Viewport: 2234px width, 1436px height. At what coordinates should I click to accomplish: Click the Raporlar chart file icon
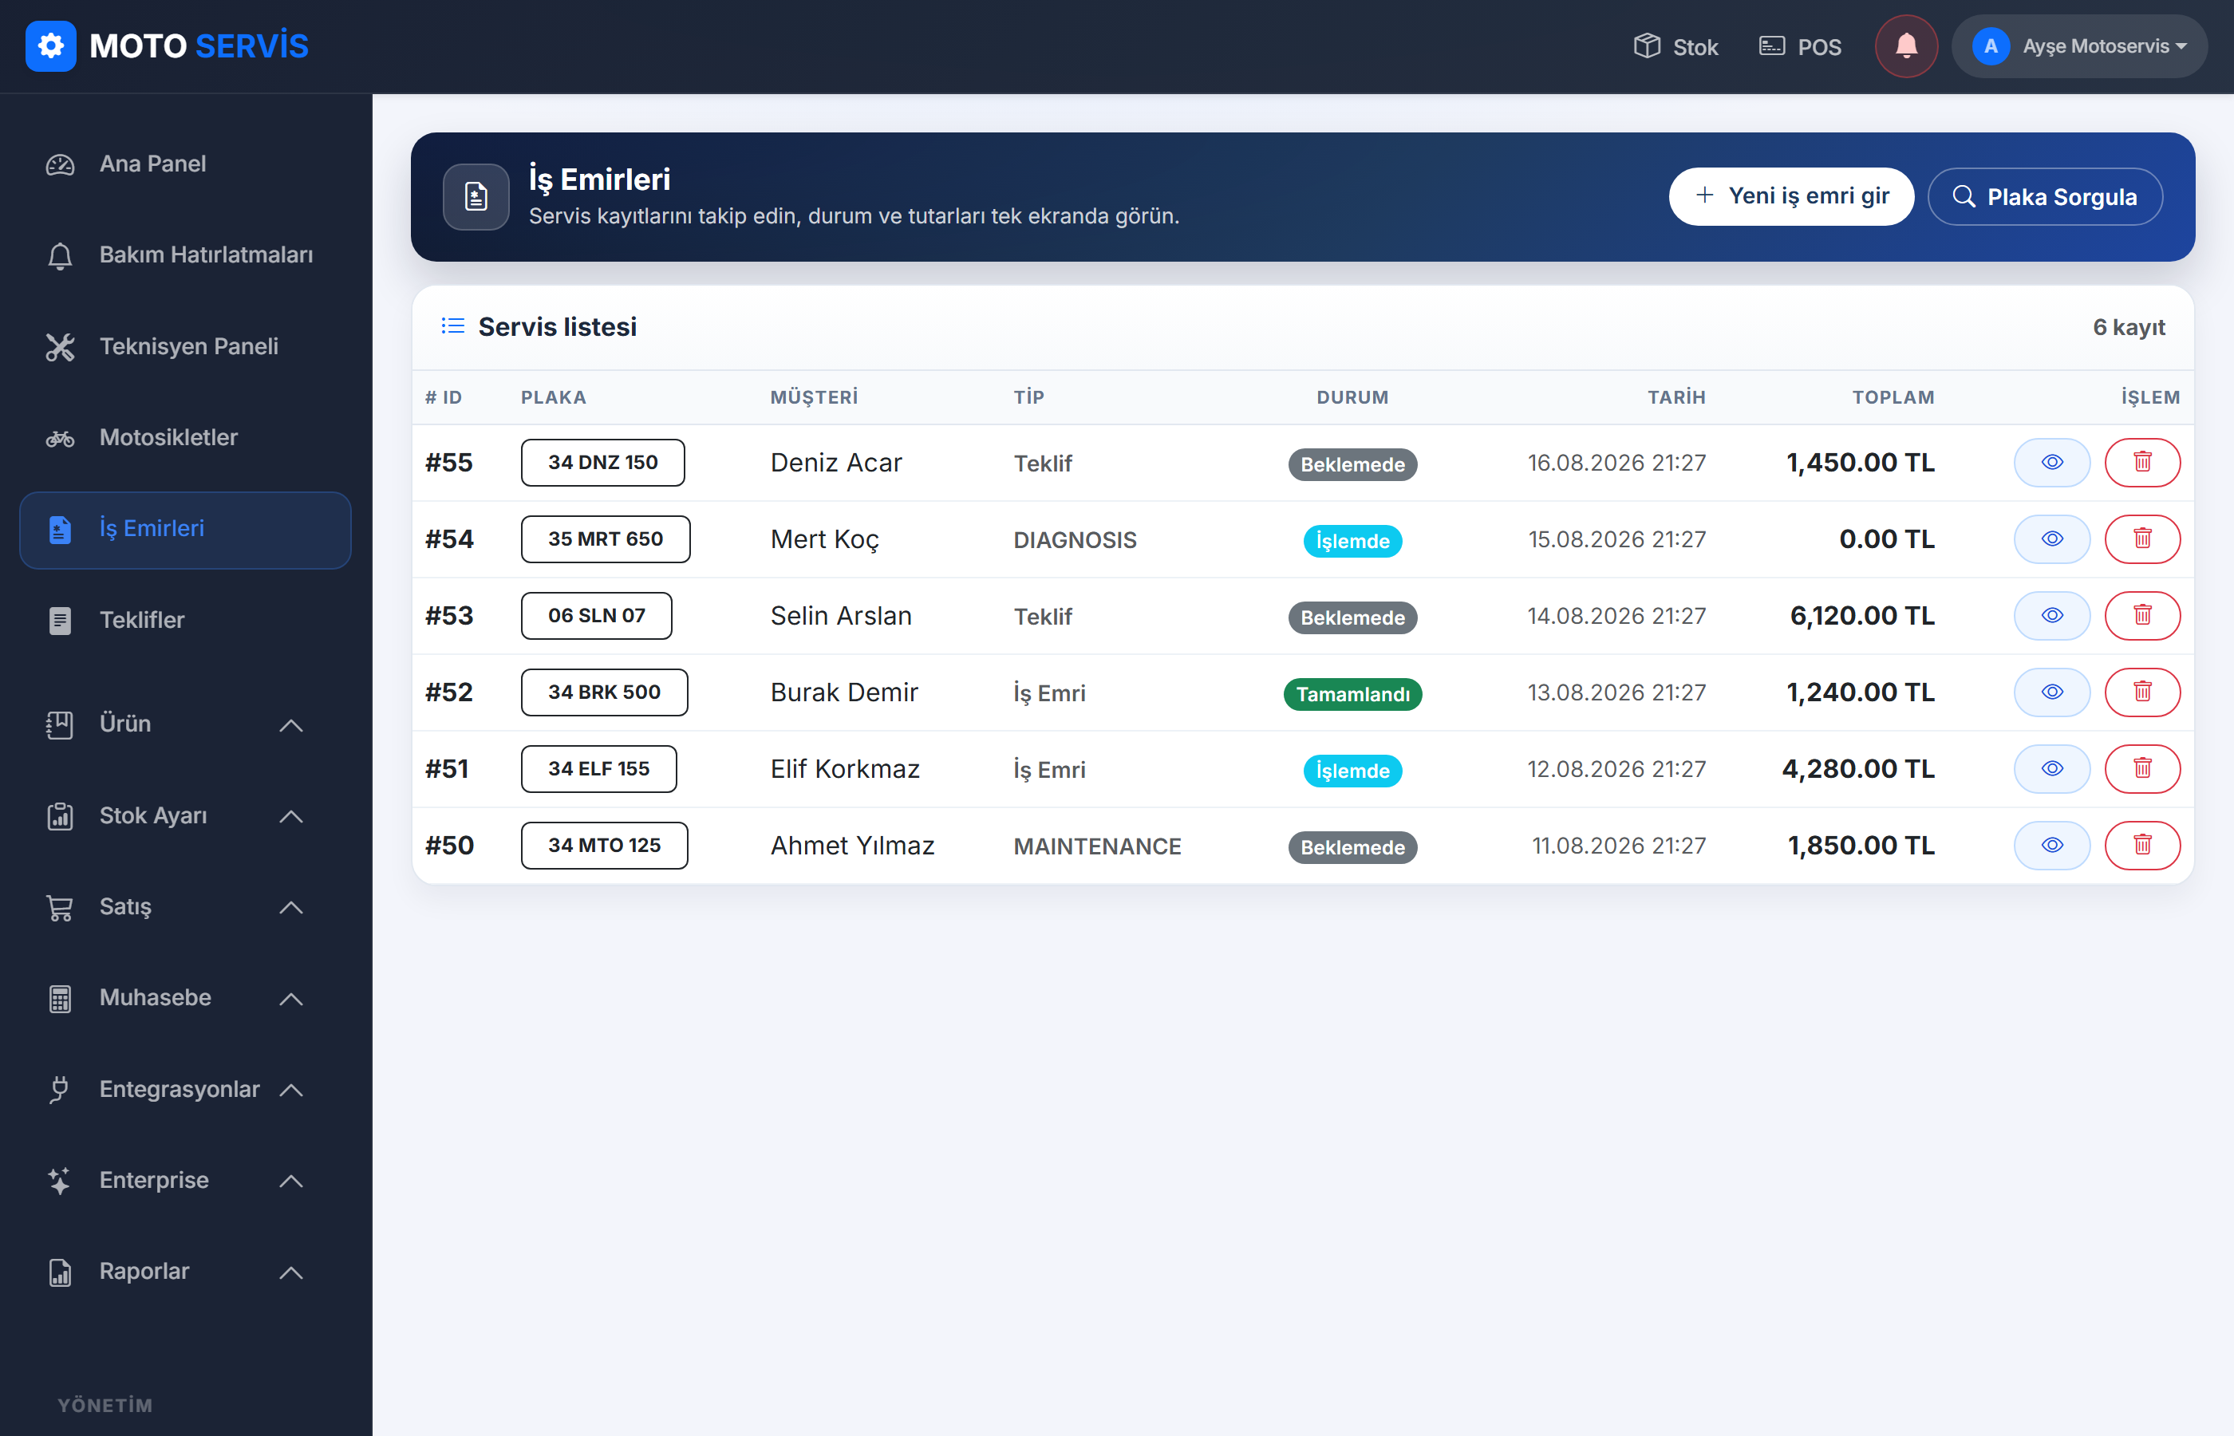coord(60,1272)
